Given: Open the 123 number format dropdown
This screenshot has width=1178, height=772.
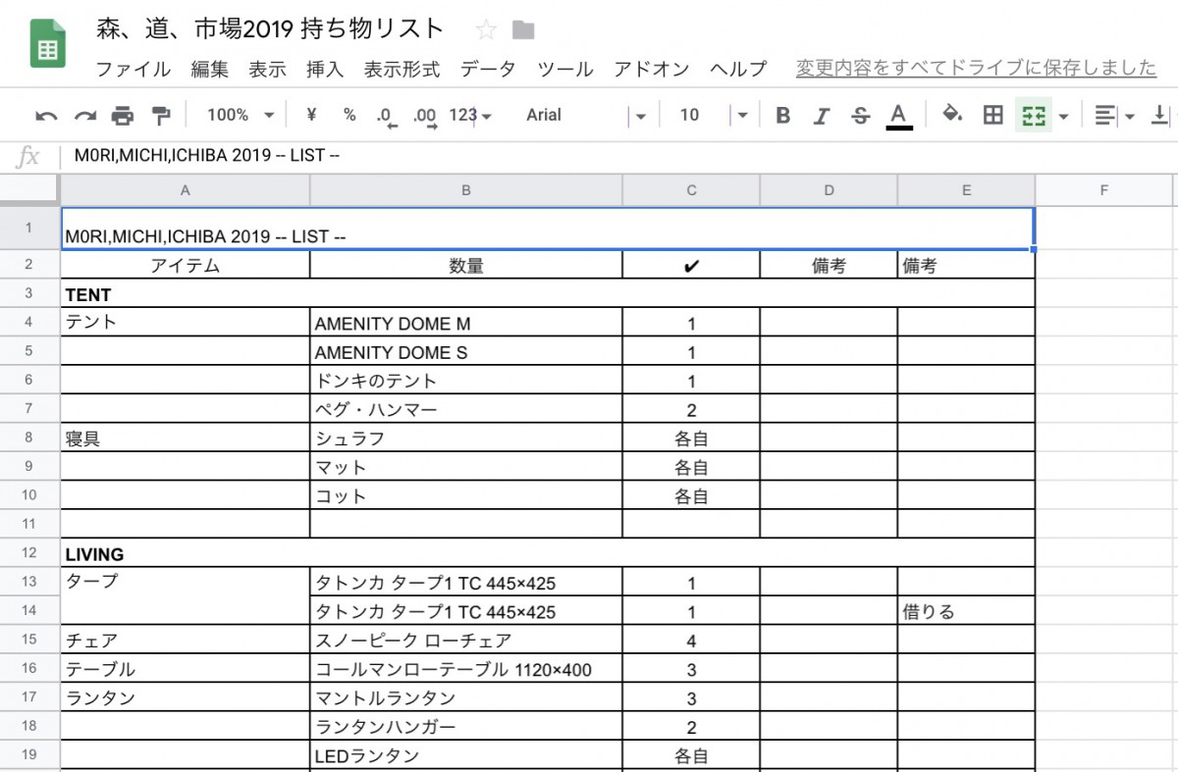Looking at the screenshot, I should [470, 115].
